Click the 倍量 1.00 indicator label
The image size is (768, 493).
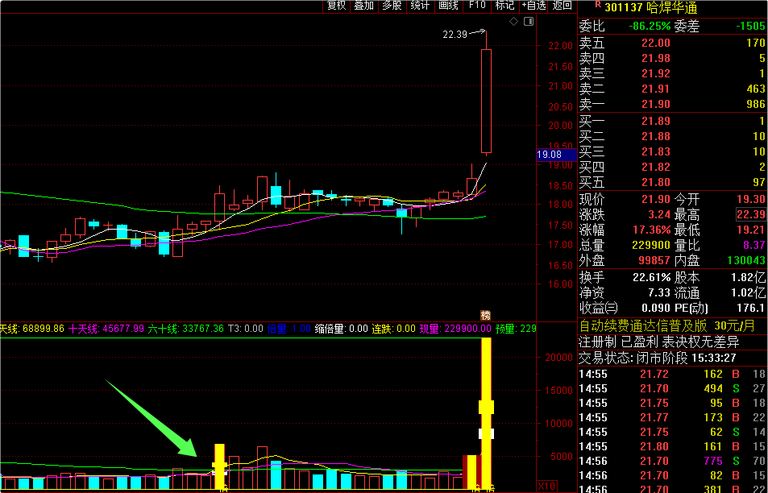click(289, 329)
